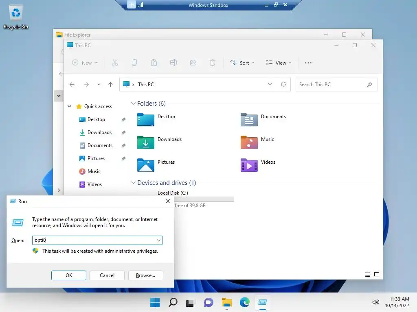Open the Chat icon on the taskbar
The image size is (417, 312).
point(208,302)
